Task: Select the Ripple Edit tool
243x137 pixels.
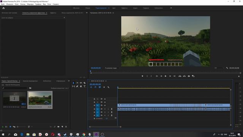Action: (x=81, y=83)
